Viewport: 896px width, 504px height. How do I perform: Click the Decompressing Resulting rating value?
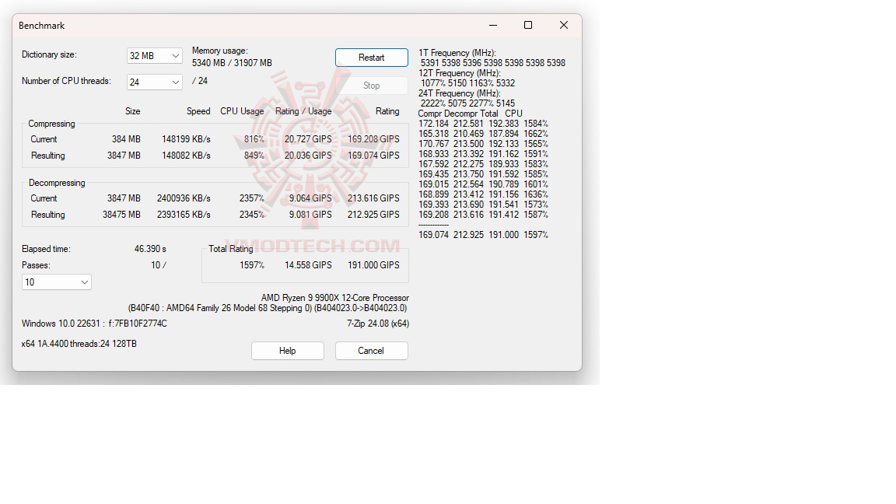373,215
